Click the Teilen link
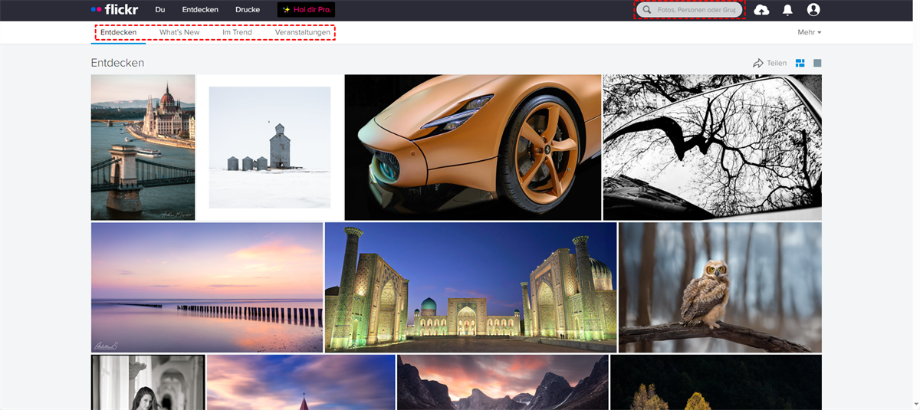Image resolution: width=920 pixels, height=410 pixels. pyautogui.click(x=777, y=63)
